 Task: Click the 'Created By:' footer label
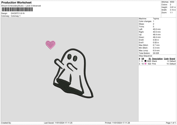[x=6, y=123]
